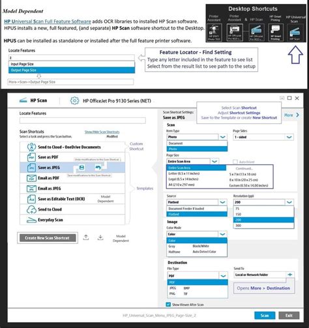Choose Halftone in the Color Mode list
Screen dimensions: 309x328
pyautogui.click(x=174, y=252)
